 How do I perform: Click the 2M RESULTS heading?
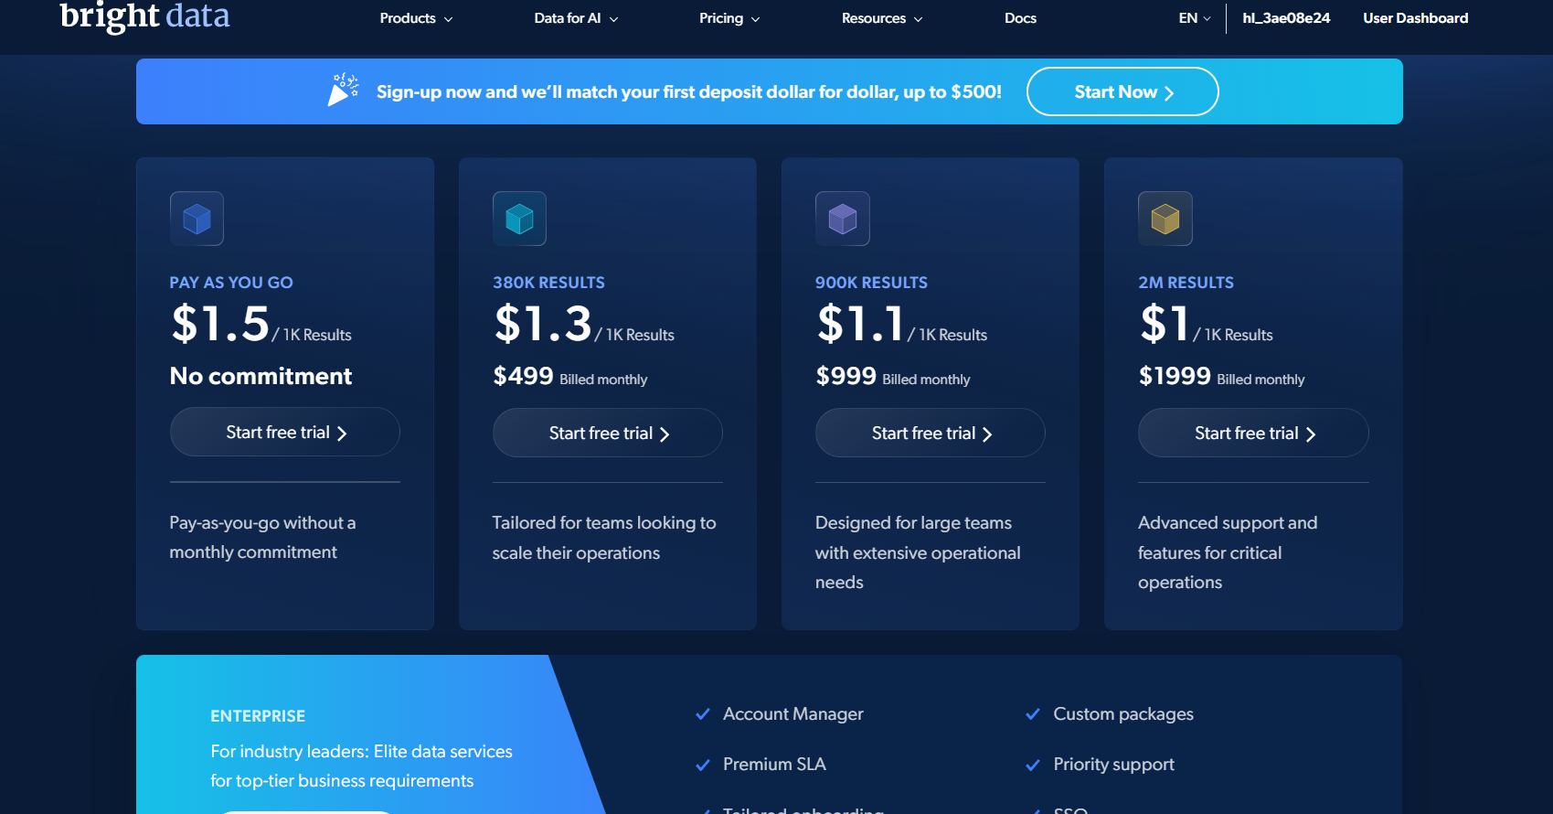pos(1186,283)
